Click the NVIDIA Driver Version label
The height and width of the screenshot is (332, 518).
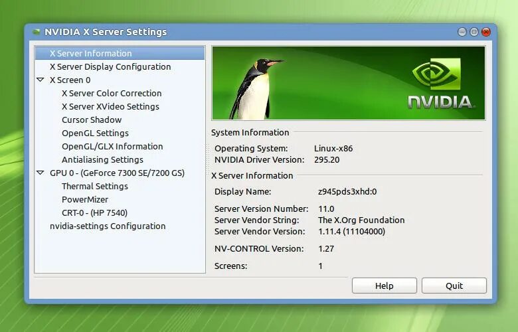coord(259,160)
